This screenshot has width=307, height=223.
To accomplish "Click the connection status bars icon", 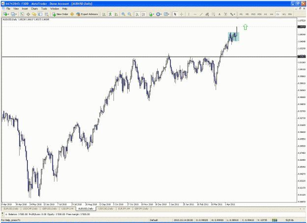I will (275, 220).
